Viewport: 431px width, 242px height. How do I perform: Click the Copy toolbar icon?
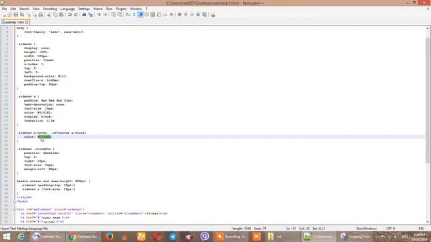coord(55,15)
